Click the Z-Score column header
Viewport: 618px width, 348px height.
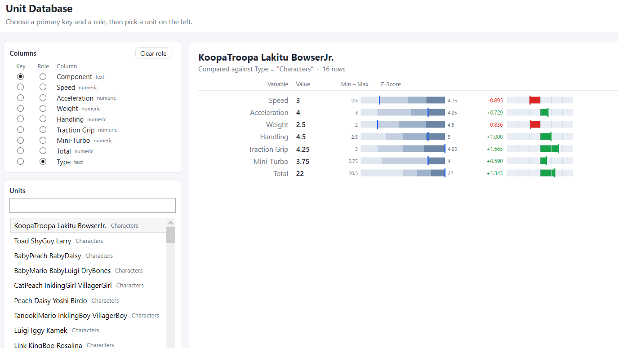pyautogui.click(x=391, y=84)
